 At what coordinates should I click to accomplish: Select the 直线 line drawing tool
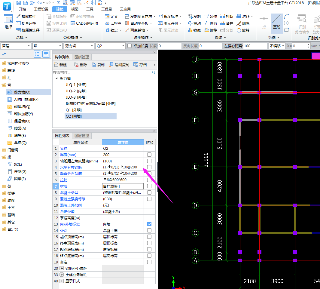(x=276, y=23)
